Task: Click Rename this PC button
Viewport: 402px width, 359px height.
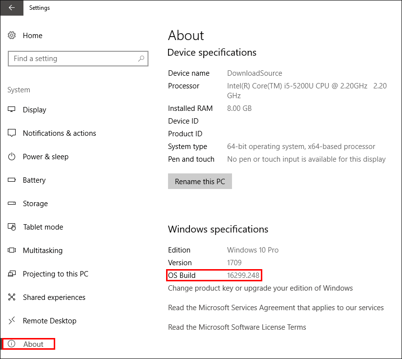Action: [200, 181]
